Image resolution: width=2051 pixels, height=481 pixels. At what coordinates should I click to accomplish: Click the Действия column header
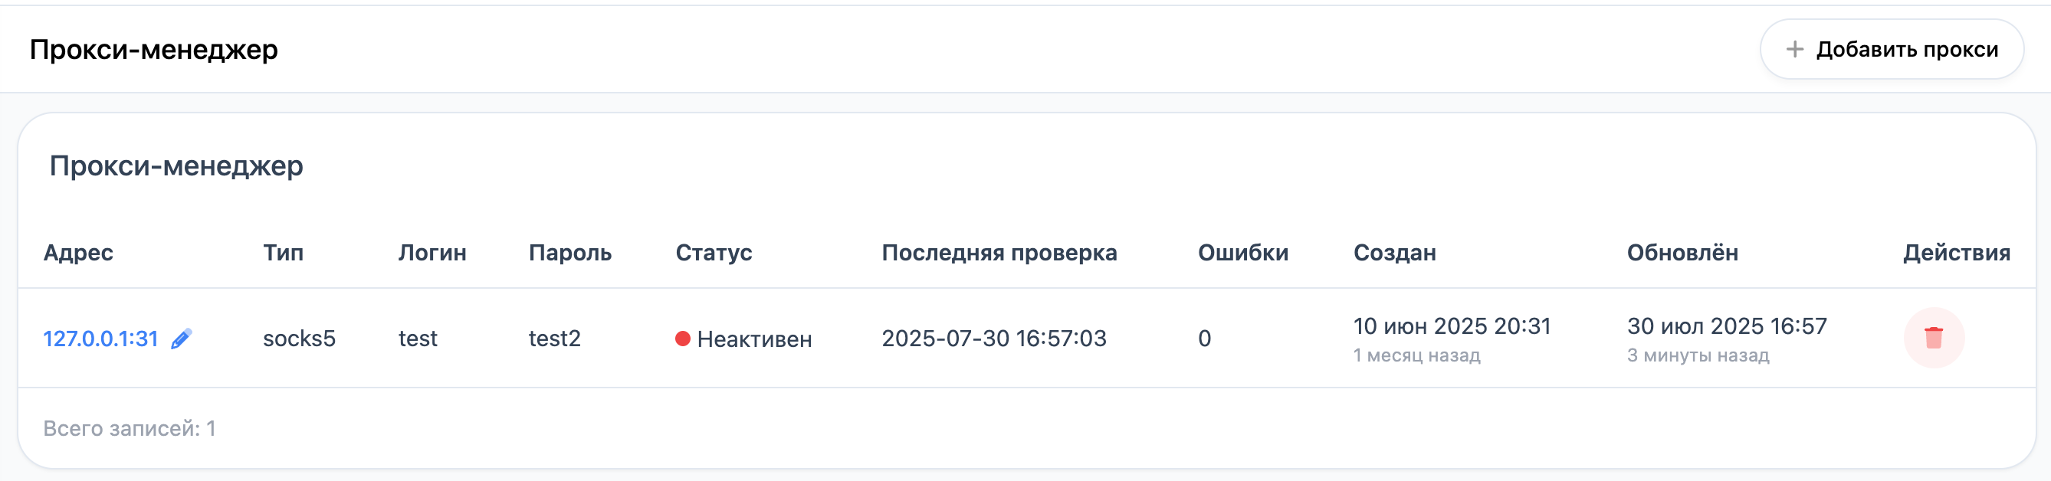click(x=1955, y=253)
